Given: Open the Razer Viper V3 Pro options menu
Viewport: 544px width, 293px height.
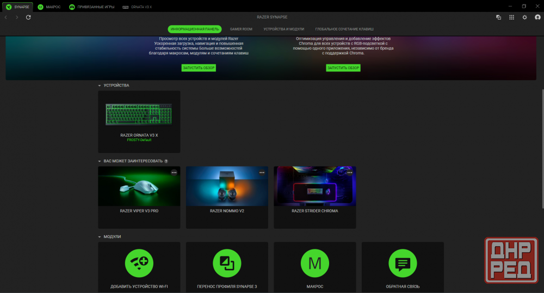Looking at the screenshot, I should [x=174, y=172].
